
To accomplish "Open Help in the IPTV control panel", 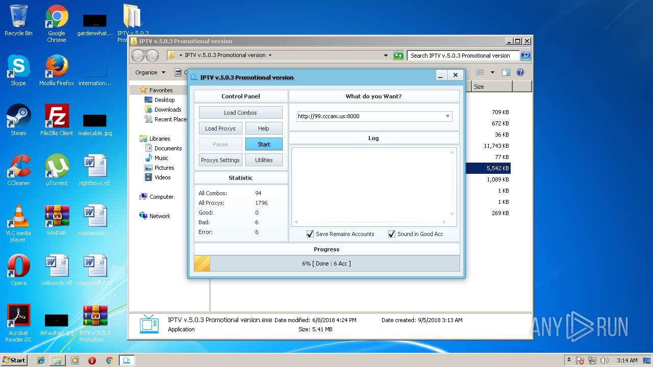I will 263,128.
